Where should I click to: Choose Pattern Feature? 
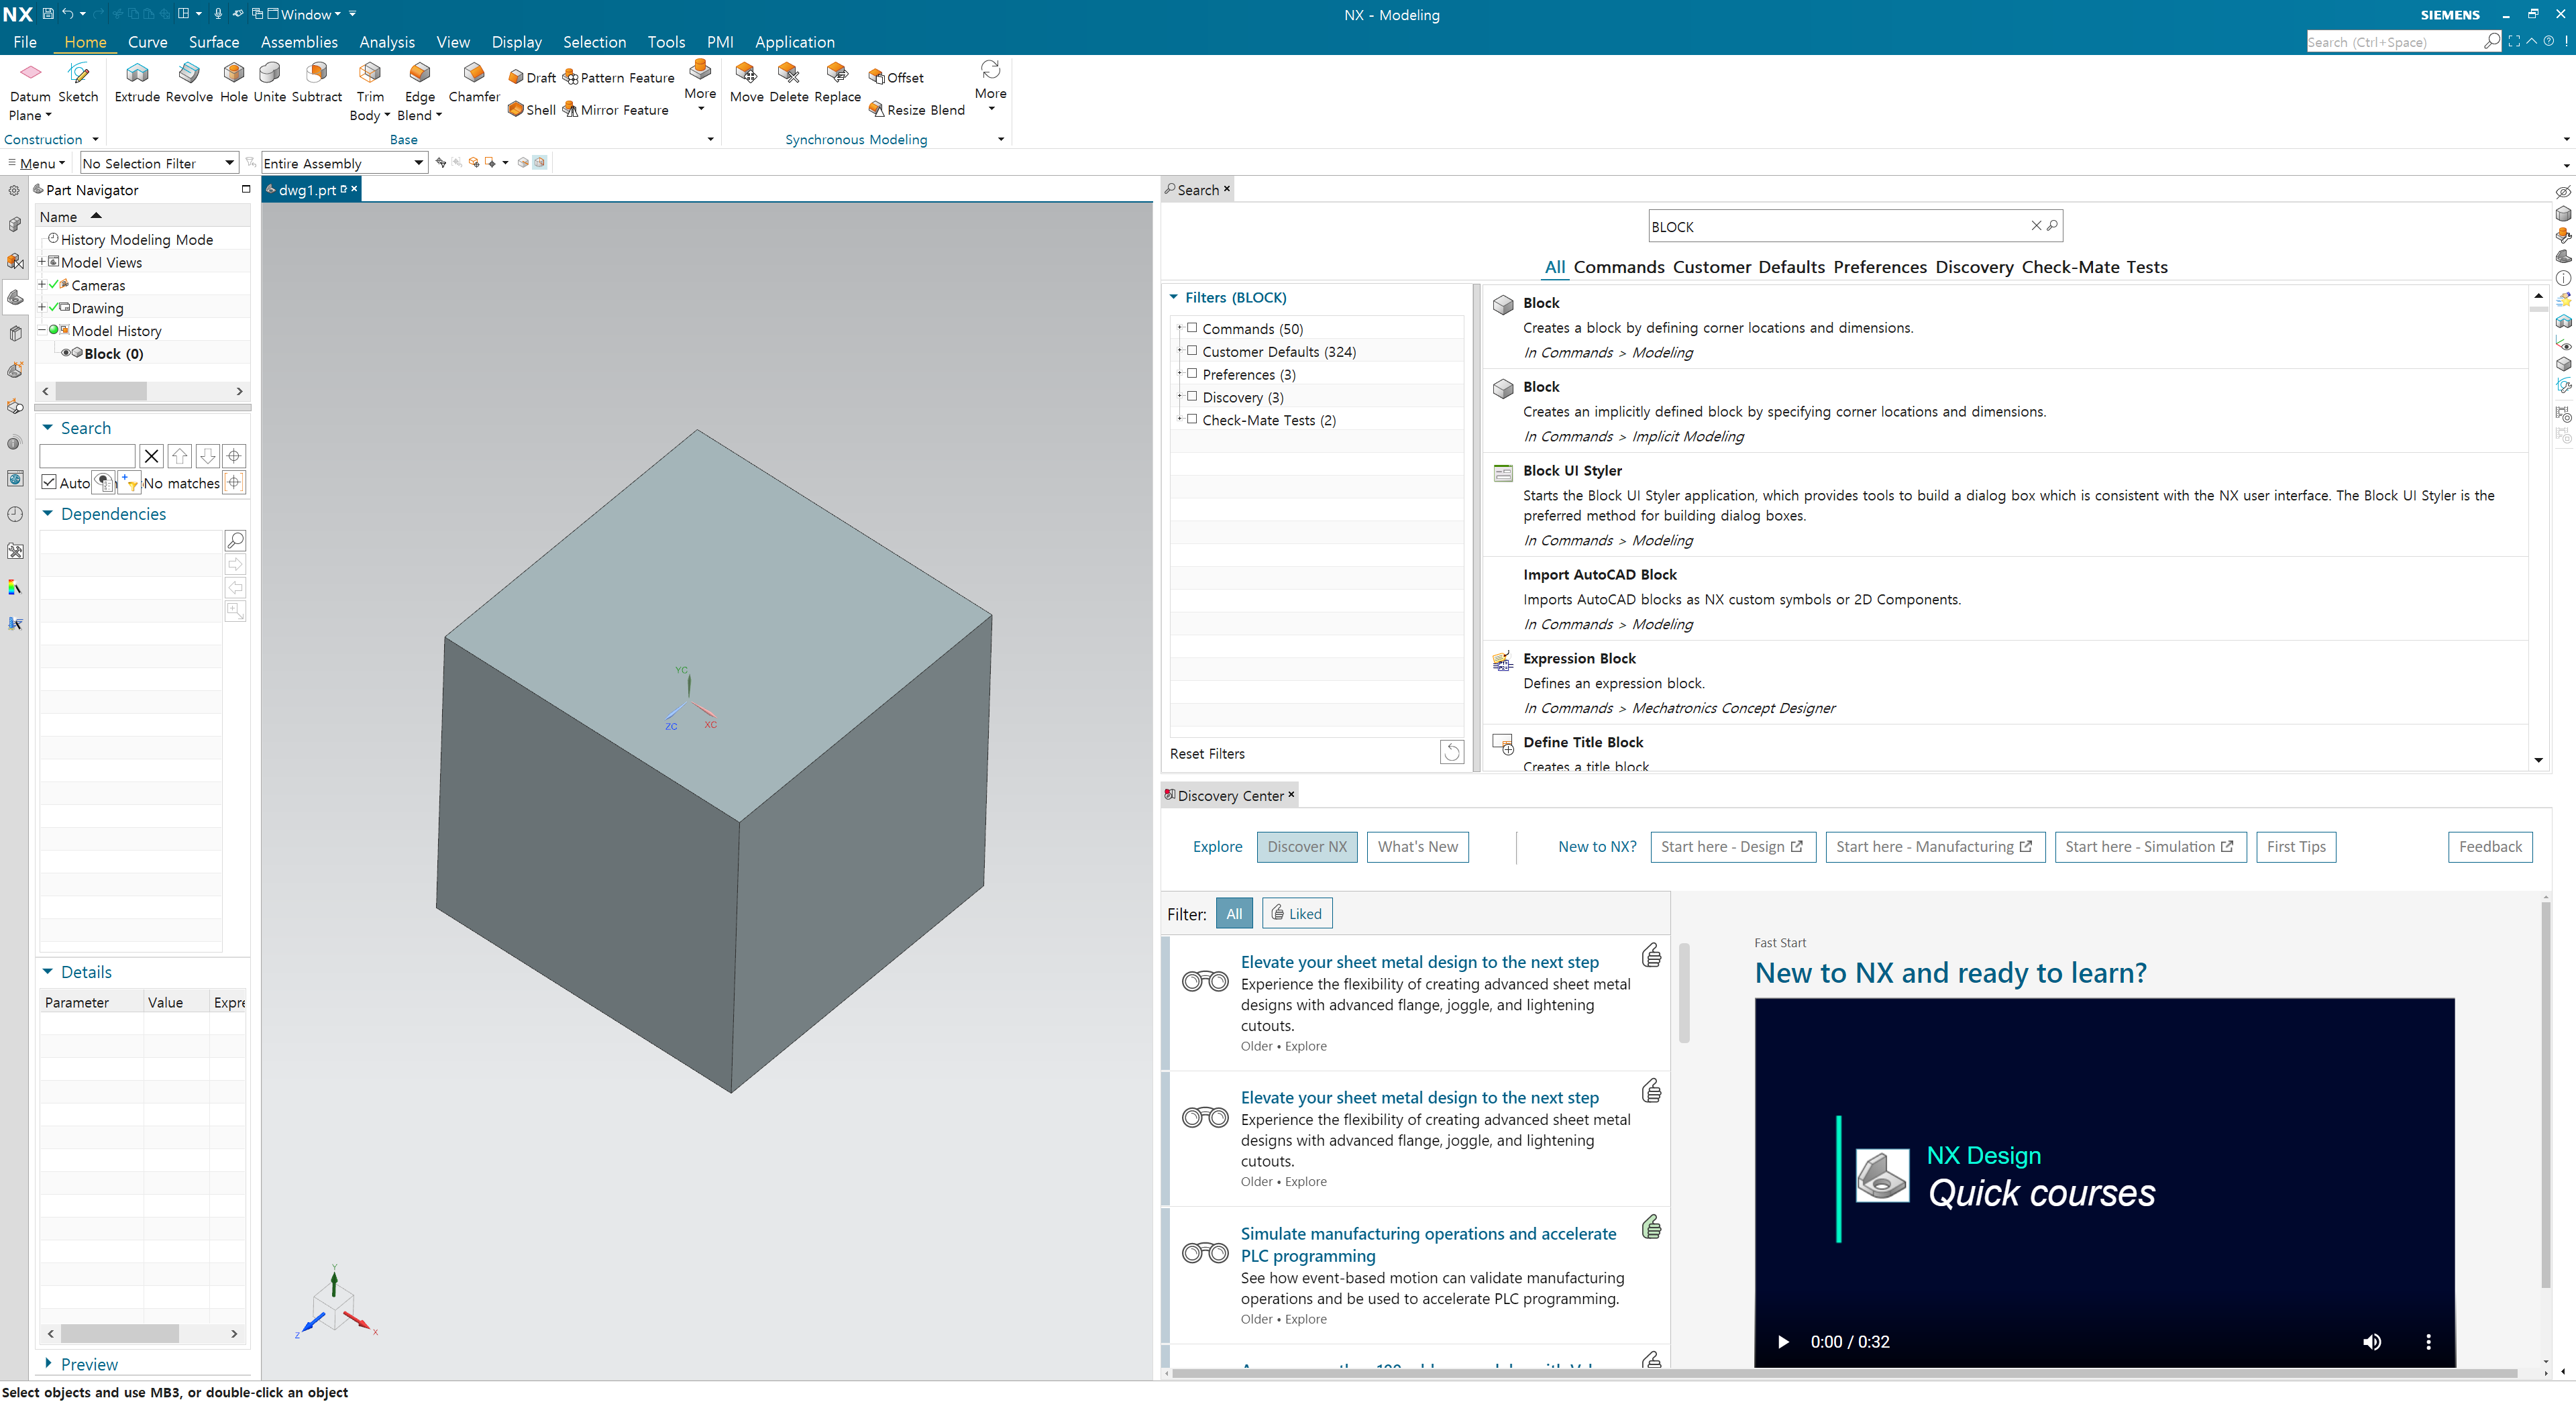[x=619, y=77]
